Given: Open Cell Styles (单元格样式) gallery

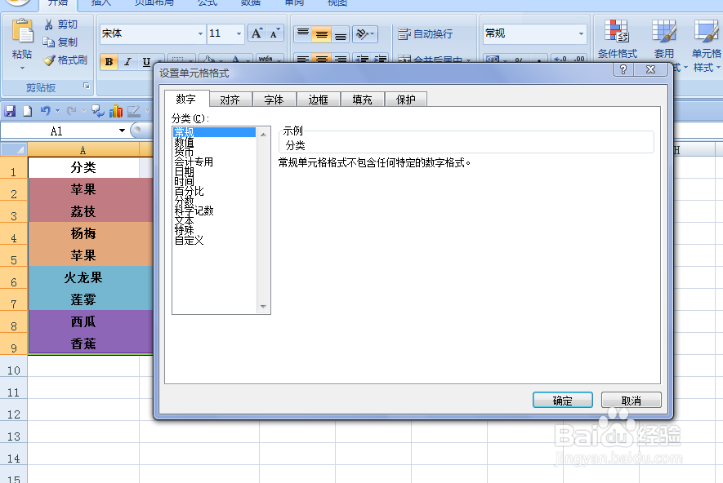Looking at the screenshot, I should tap(706, 39).
